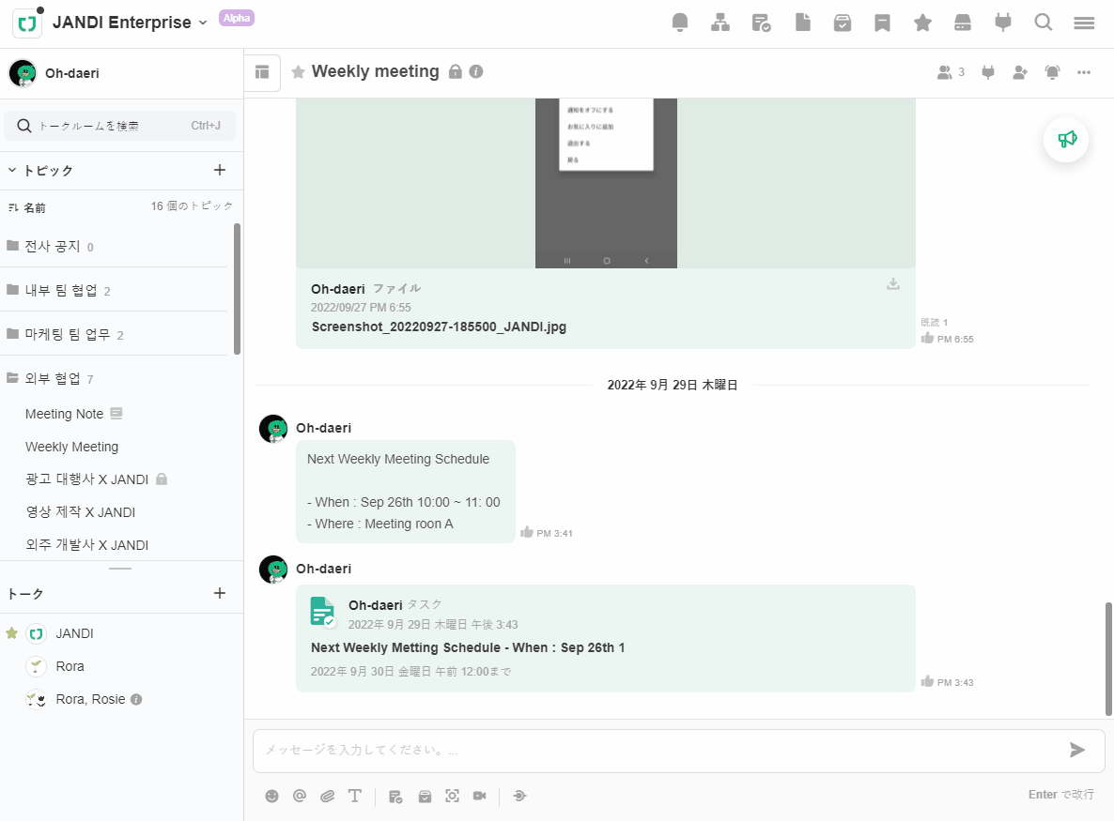Open the Next Weekly Metting Schedule task

pos(468,647)
